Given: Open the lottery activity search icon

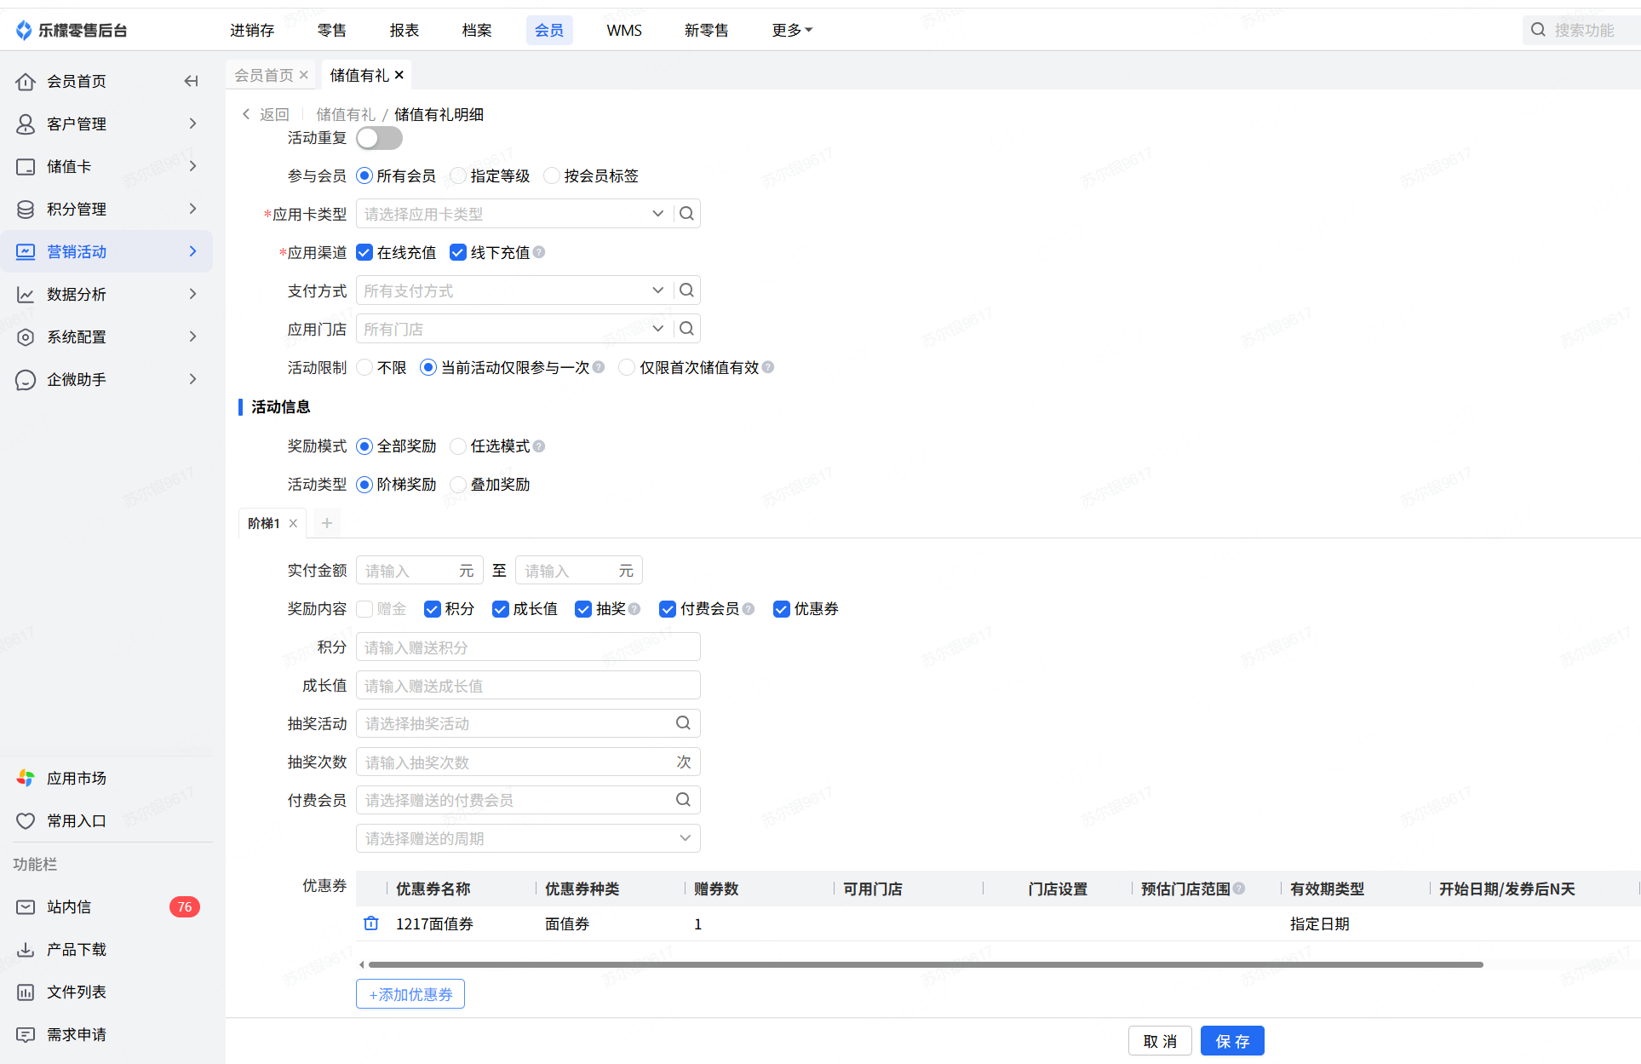Looking at the screenshot, I should tap(683, 723).
